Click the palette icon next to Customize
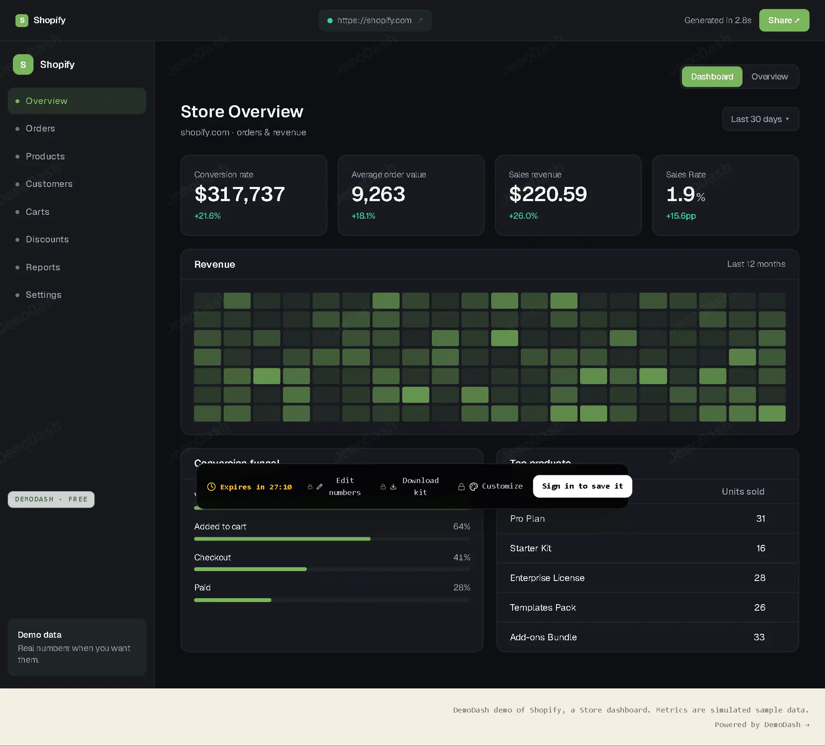Image resolution: width=825 pixels, height=746 pixels. 474,486
